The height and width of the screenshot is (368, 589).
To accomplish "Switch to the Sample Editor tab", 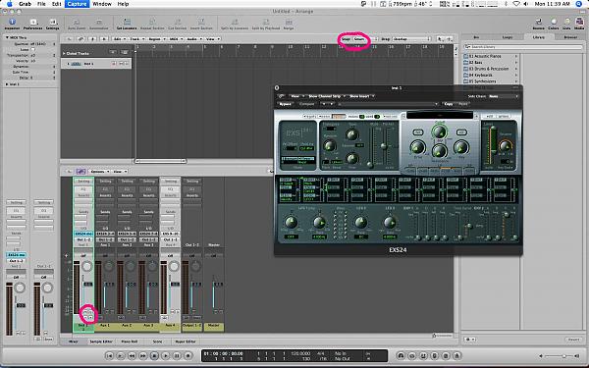I will pyautogui.click(x=101, y=342).
